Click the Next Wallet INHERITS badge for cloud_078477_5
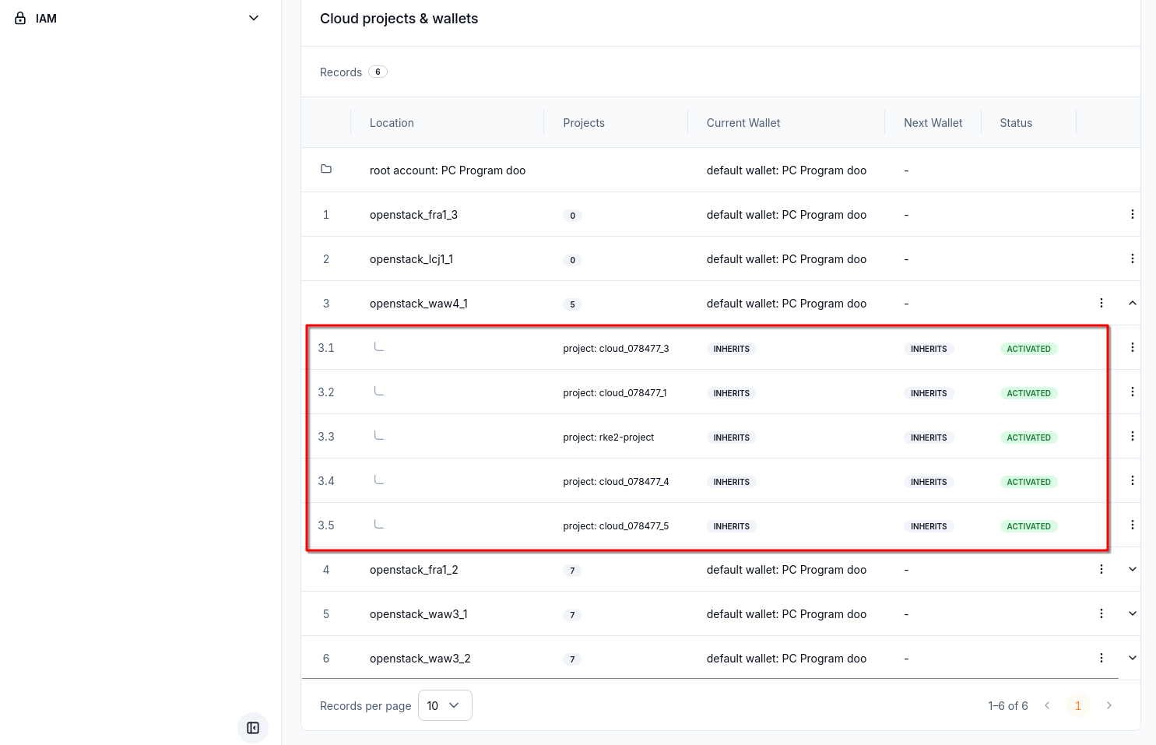This screenshot has width=1156, height=745. tap(929, 526)
